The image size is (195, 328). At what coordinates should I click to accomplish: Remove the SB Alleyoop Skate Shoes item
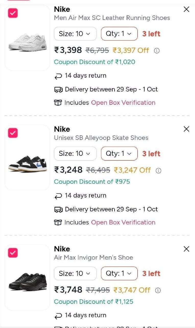(187, 129)
